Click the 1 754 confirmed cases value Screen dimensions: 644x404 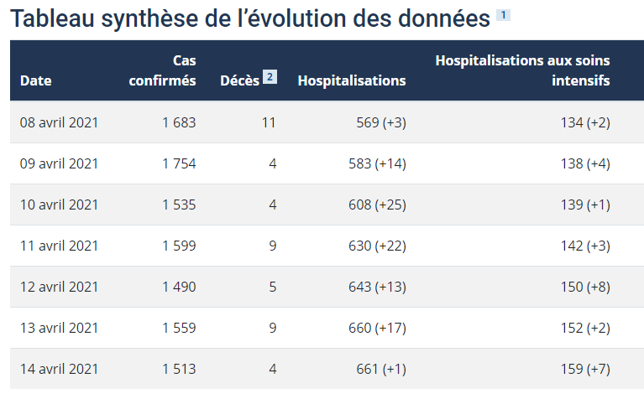pyautogui.click(x=179, y=163)
